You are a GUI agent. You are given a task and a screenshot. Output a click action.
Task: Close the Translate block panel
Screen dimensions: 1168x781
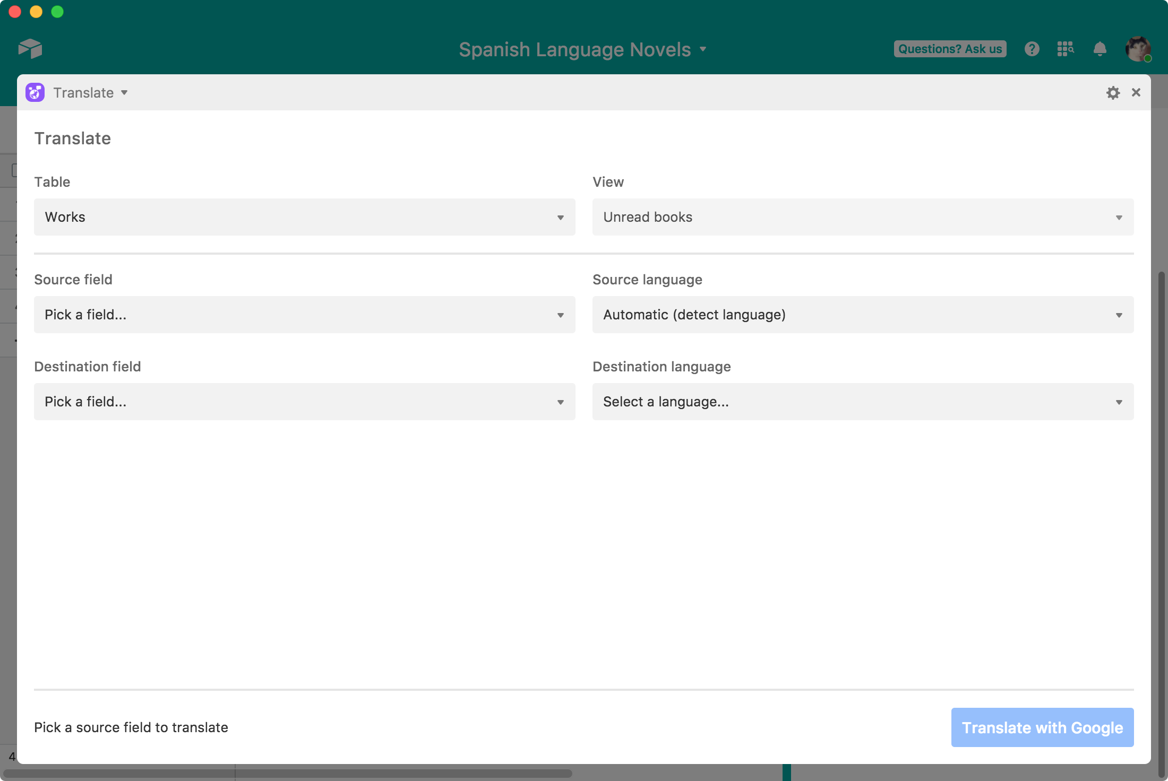point(1136,92)
